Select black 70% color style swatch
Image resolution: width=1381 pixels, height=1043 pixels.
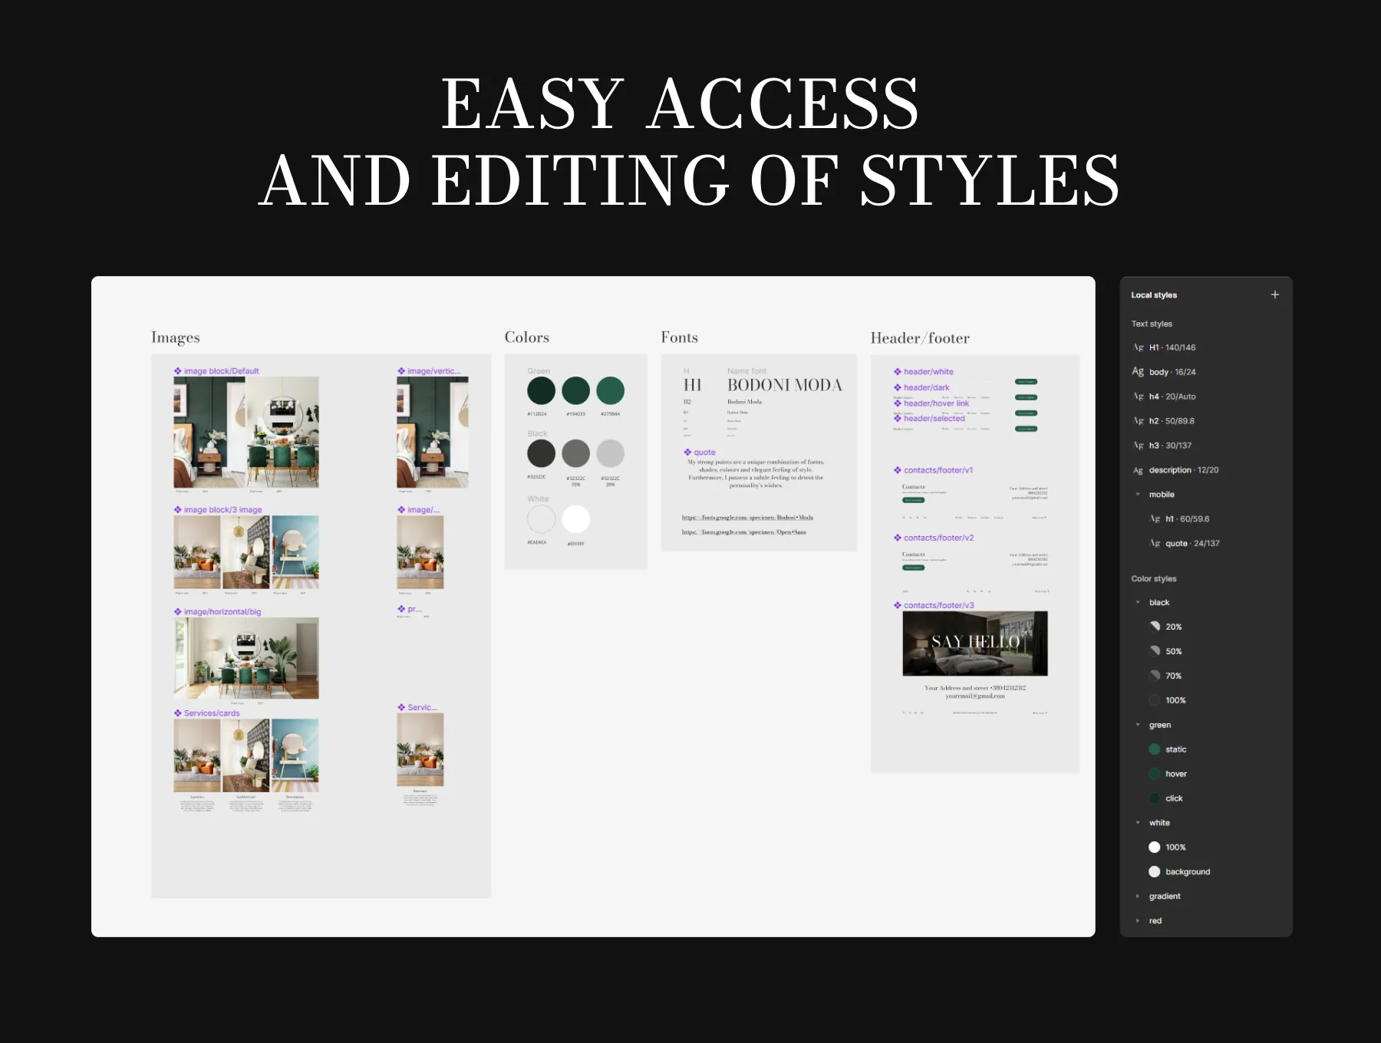pos(1155,676)
